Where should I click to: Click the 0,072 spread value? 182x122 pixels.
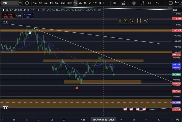click(18, 16)
